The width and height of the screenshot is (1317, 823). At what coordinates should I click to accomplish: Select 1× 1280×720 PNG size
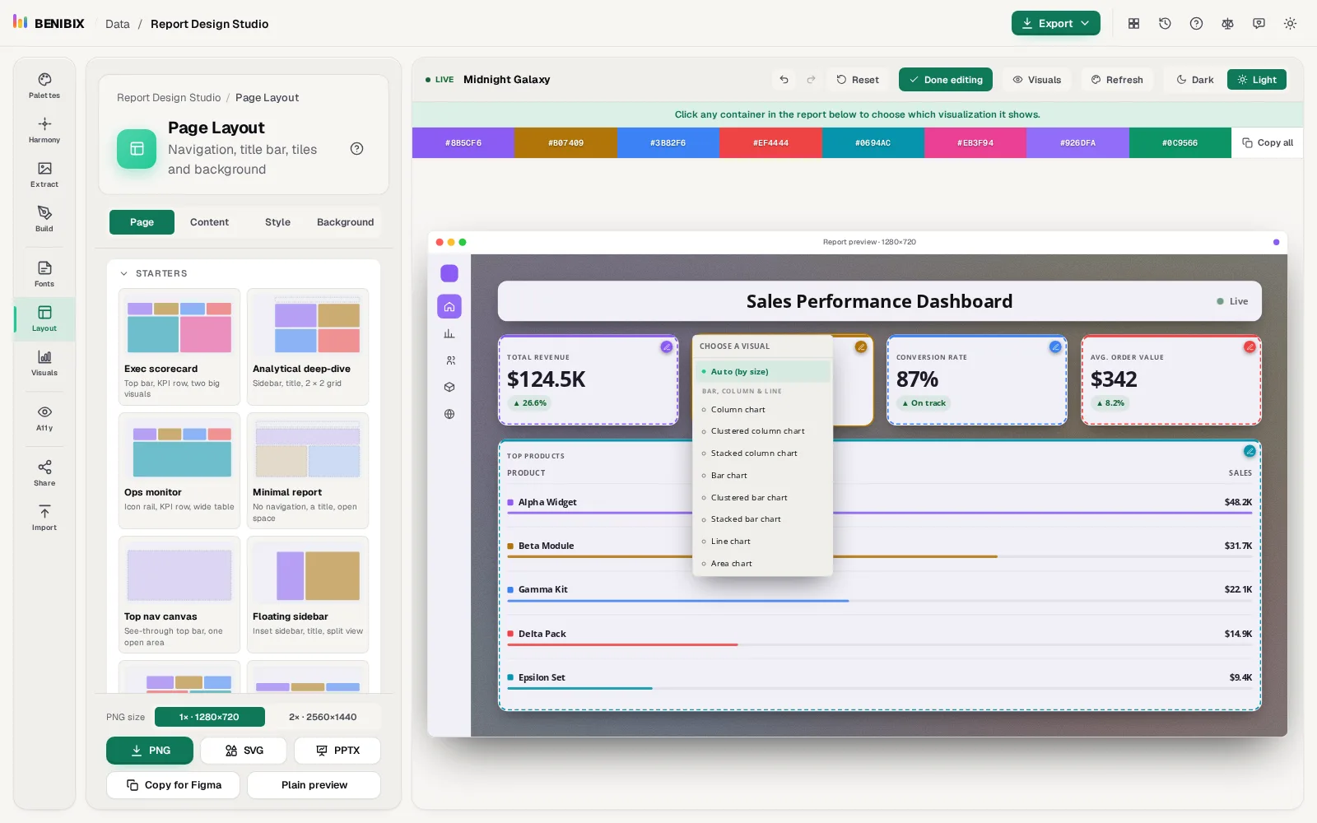pos(210,717)
